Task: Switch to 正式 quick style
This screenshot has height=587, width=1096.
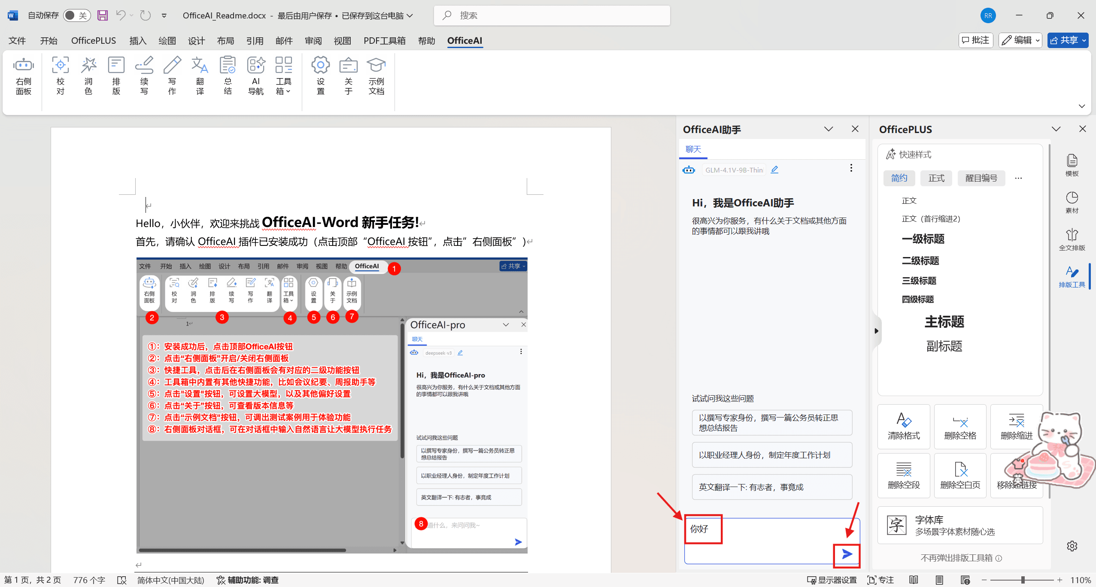Action: (x=936, y=178)
